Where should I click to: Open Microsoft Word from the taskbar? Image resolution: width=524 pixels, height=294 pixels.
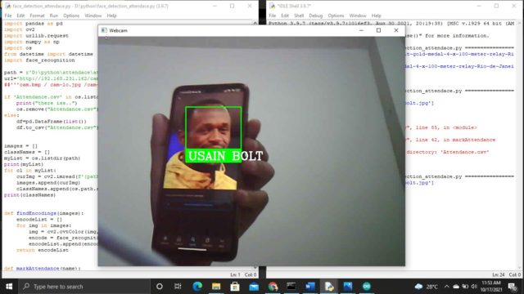click(x=309, y=287)
